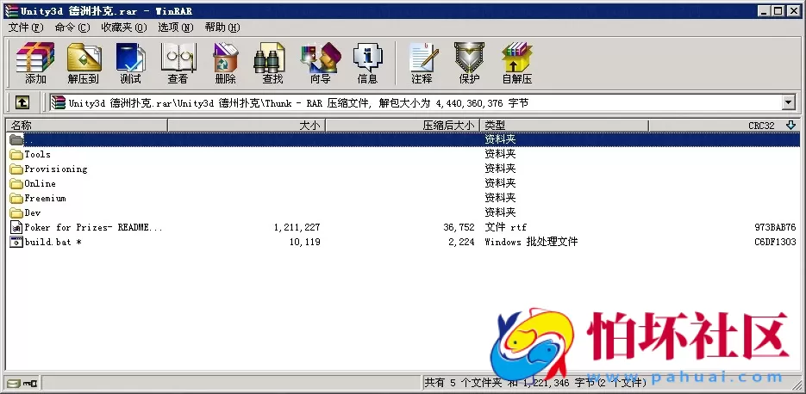Image resolution: width=806 pixels, height=394 pixels.
Task: Open the View (查看) toolbar icon
Action: pos(178,63)
